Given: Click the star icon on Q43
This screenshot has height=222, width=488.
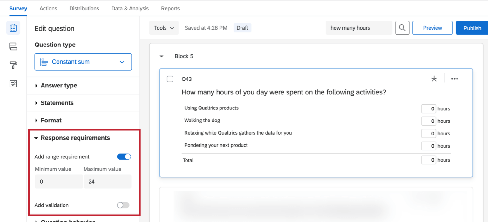Looking at the screenshot, I should pos(434,79).
